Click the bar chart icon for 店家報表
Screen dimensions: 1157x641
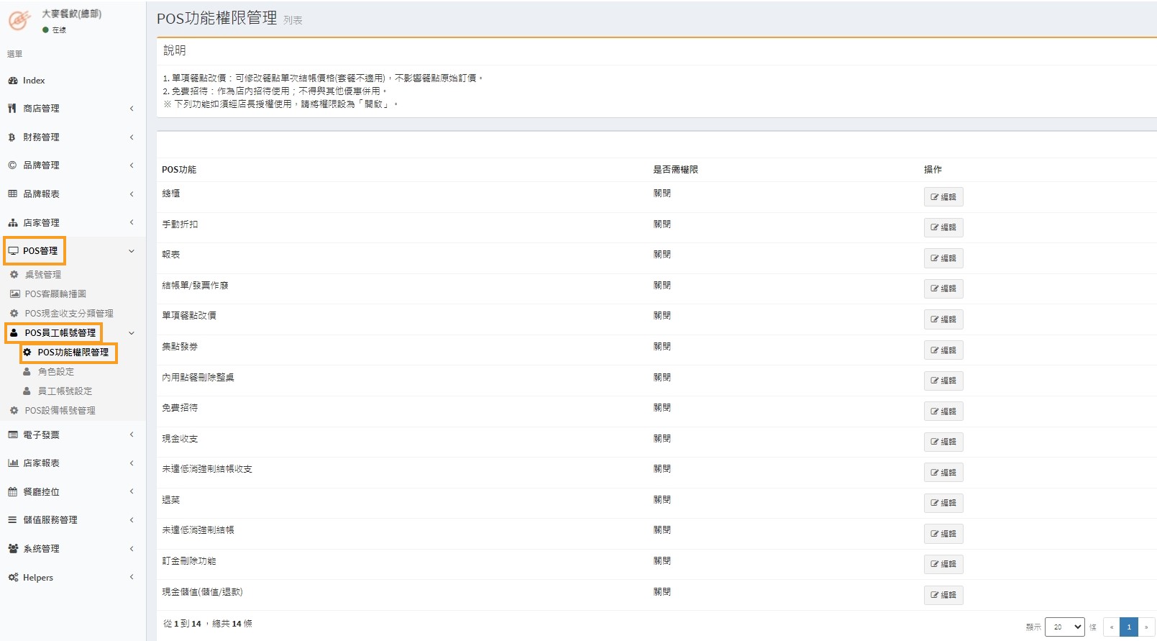click(x=13, y=463)
